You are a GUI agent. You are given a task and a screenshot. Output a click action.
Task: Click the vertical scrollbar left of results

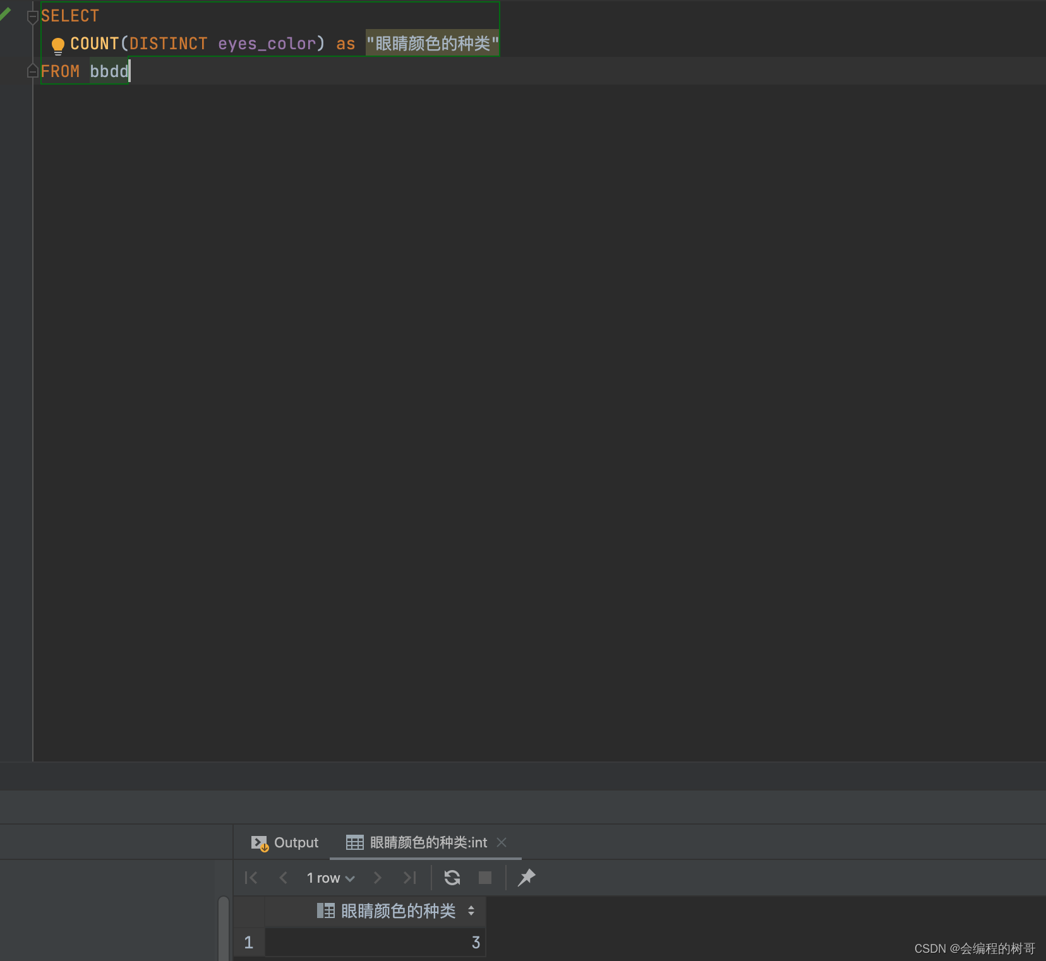click(x=224, y=928)
